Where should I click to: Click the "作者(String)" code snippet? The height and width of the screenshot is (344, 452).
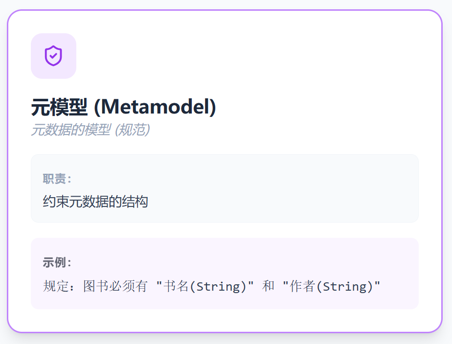coord(332,286)
